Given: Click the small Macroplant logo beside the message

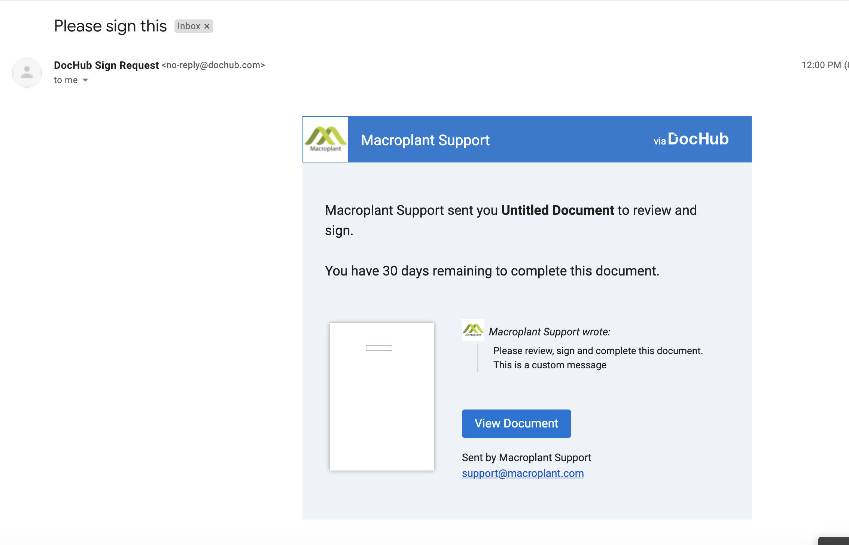Looking at the screenshot, I should (x=473, y=330).
